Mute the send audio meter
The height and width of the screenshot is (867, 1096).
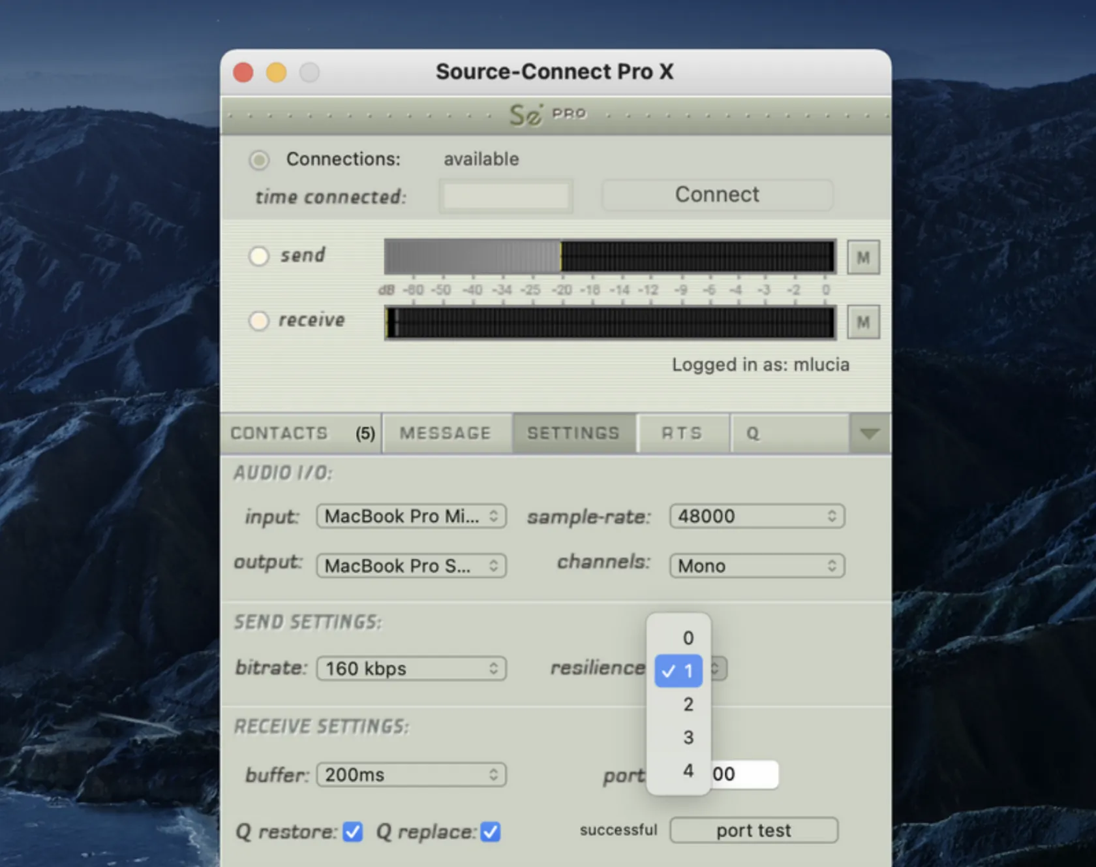863,257
